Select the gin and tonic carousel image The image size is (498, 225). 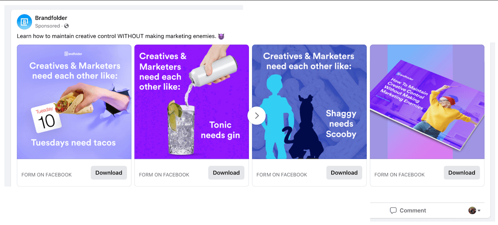pyautogui.click(x=191, y=101)
